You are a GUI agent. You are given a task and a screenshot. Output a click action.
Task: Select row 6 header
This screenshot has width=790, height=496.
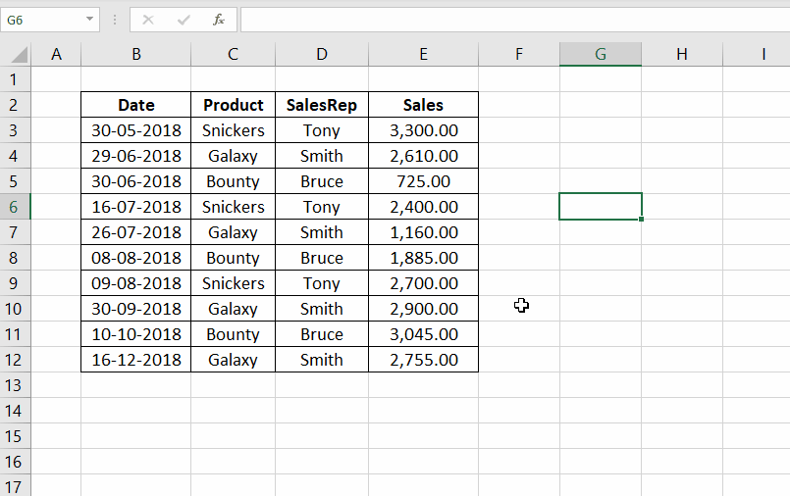point(15,207)
